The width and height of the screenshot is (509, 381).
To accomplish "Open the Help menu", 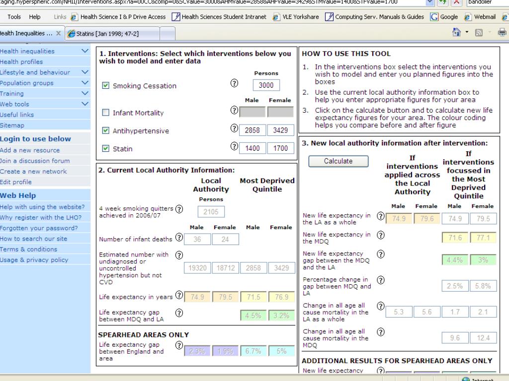I will (x=35, y=17).
